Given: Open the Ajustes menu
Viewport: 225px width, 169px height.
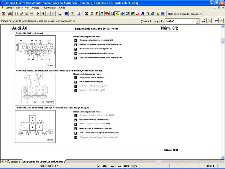Looking at the screenshot, I should pyautogui.click(x=35, y=8).
